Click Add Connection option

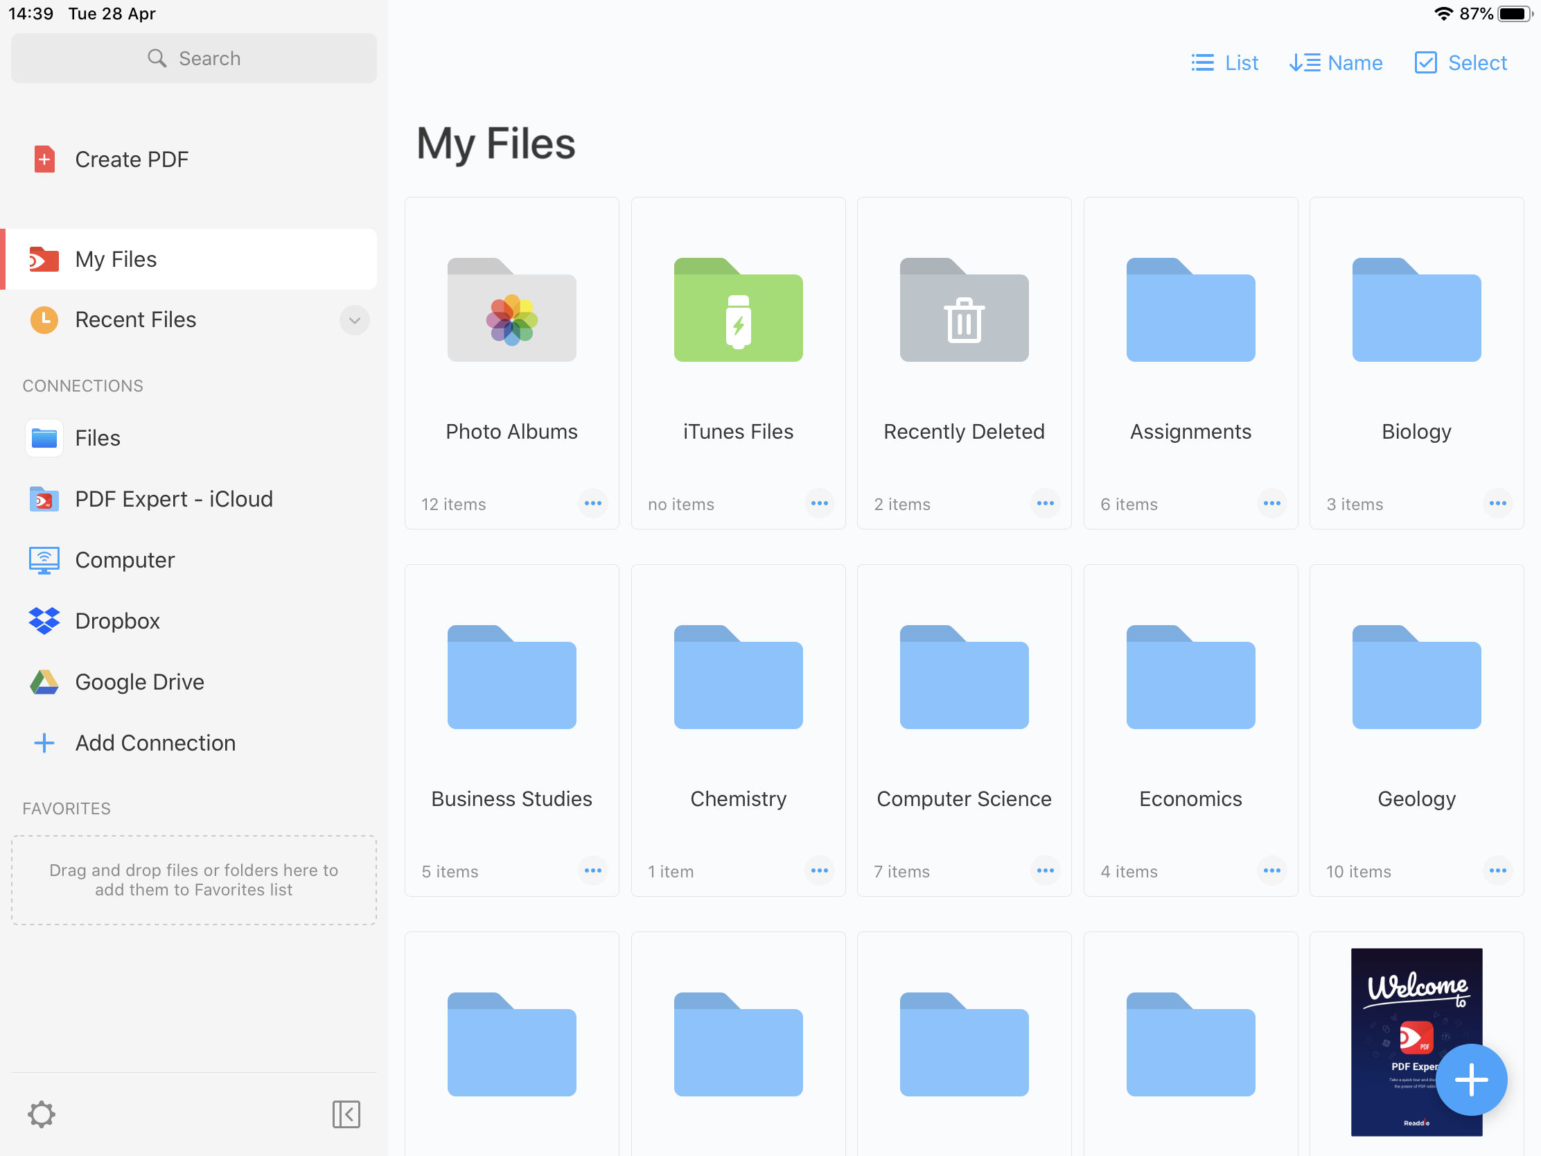(x=155, y=742)
